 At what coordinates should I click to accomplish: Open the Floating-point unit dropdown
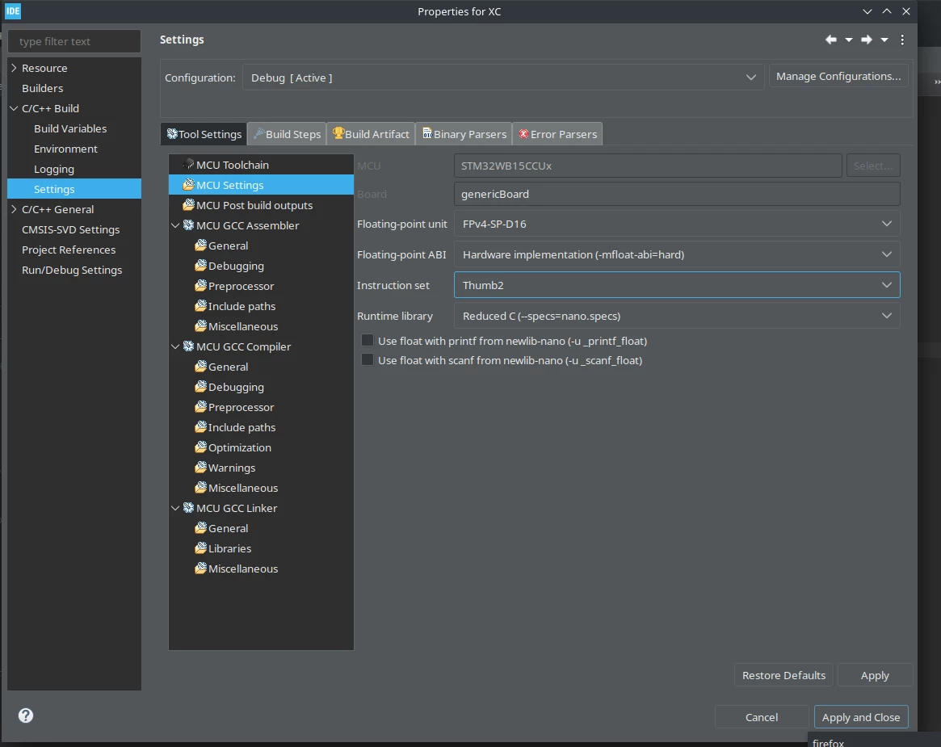coord(676,223)
